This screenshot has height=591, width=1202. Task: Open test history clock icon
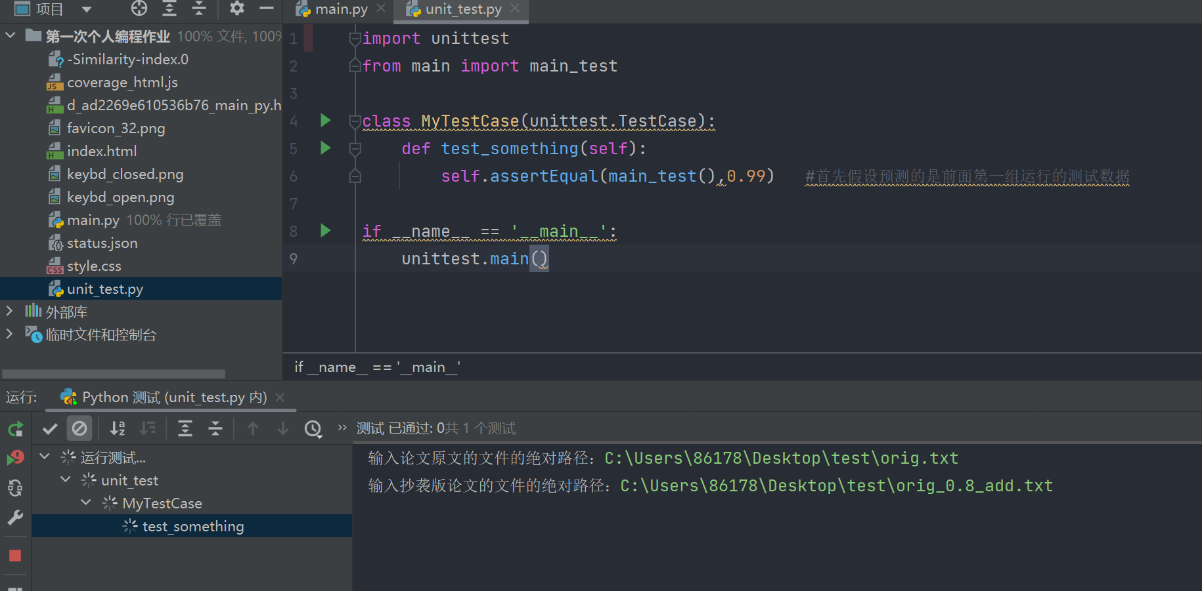pyautogui.click(x=313, y=429)
